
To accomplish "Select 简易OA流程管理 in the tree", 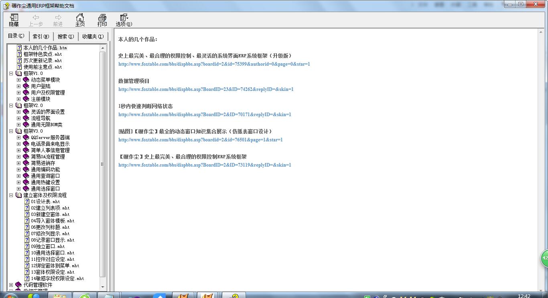I will point(48,157).
